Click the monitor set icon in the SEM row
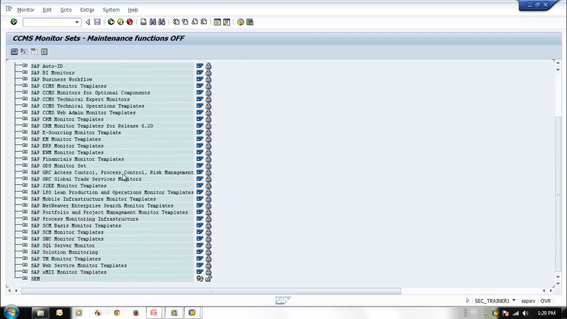The height and width of the screenshot is (319, 567). (x=200, y=279)
